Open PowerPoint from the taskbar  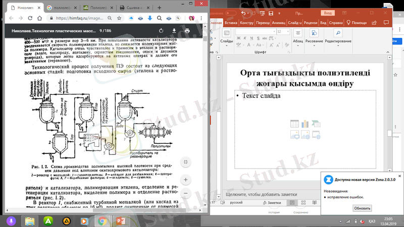120,220
